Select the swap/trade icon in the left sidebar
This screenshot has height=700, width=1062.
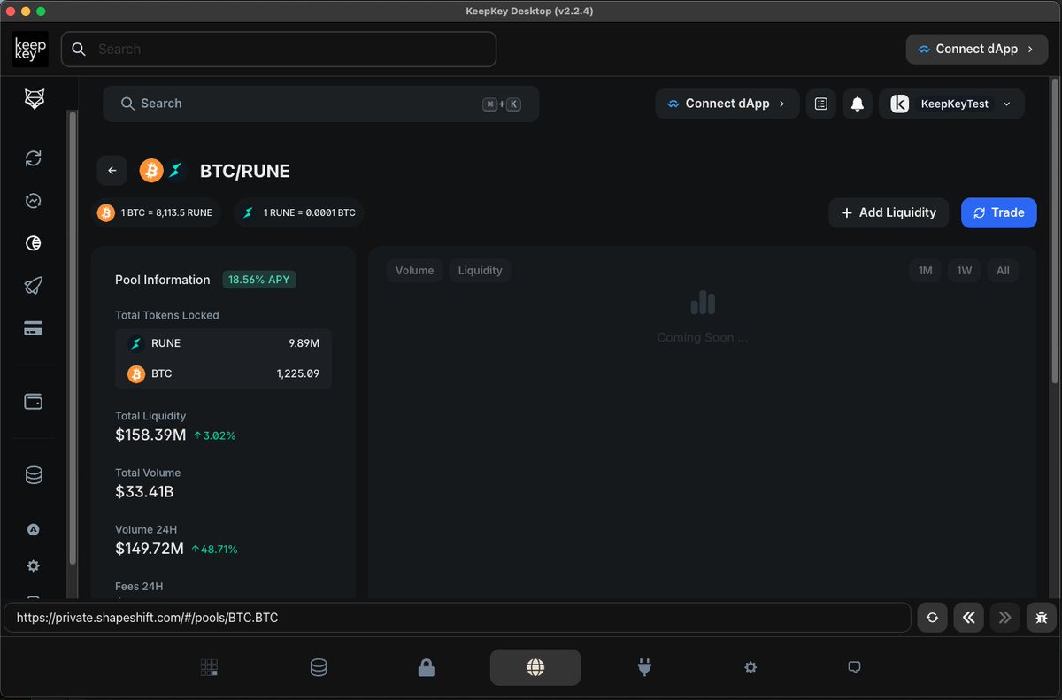coord(33,158)
